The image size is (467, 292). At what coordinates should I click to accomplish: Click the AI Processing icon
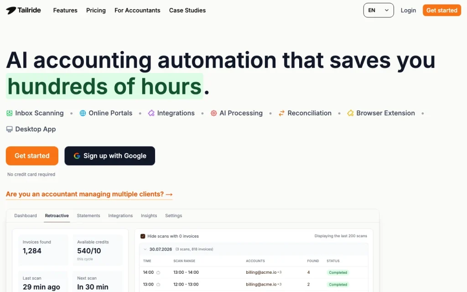tap(213, 113)
